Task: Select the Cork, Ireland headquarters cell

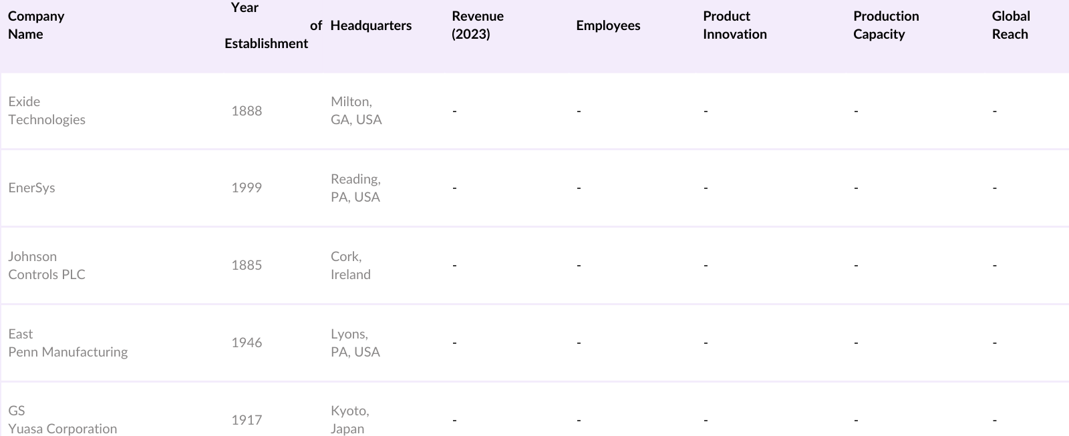Action: [x=350, y=266]
